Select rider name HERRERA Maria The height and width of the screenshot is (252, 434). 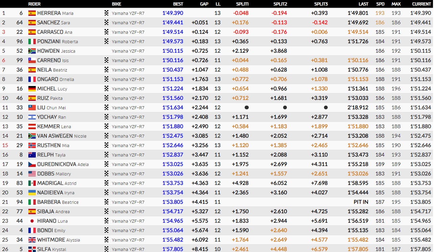(x=55, y=13)
